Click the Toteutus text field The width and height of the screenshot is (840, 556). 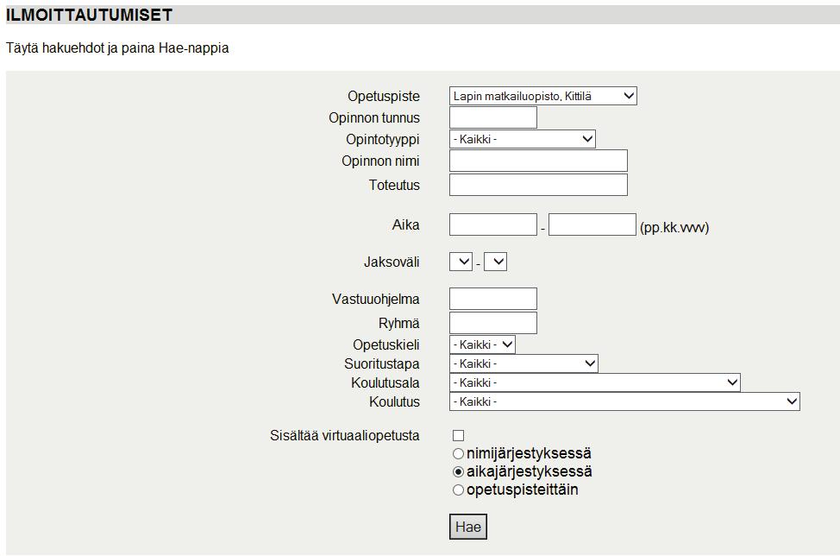(538, 185)
